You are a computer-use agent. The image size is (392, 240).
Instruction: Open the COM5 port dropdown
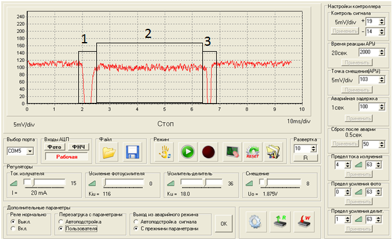[x=30, y=151]
